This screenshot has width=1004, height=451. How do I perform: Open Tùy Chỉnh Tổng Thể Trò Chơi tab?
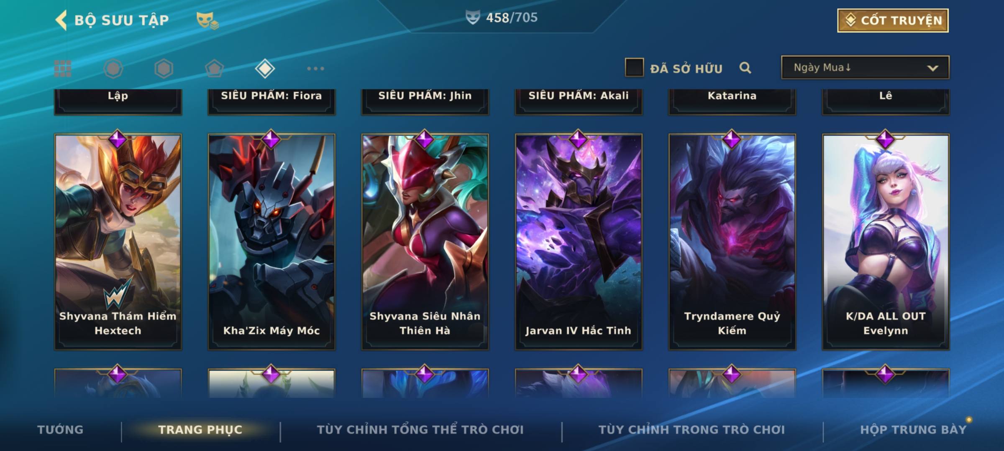click(x=420, y=430)
